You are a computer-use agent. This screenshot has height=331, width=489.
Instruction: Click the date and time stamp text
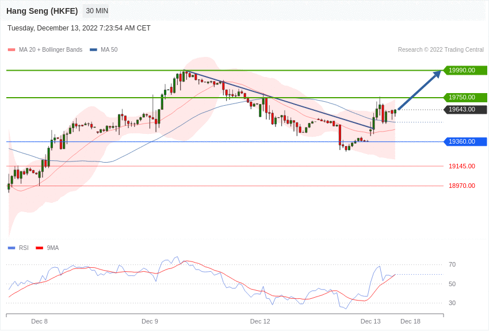tap(79, 28)
